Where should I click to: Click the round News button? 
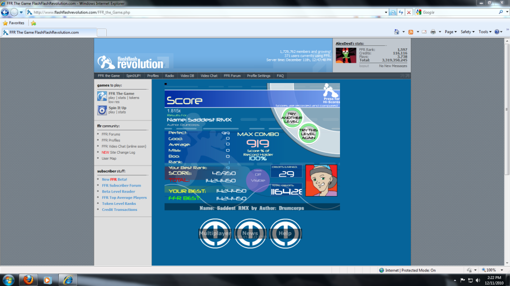pyautogui.click(x=250, y=233)
